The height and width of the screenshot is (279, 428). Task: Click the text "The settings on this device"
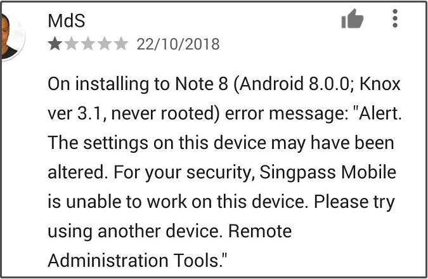click(157, 143)
